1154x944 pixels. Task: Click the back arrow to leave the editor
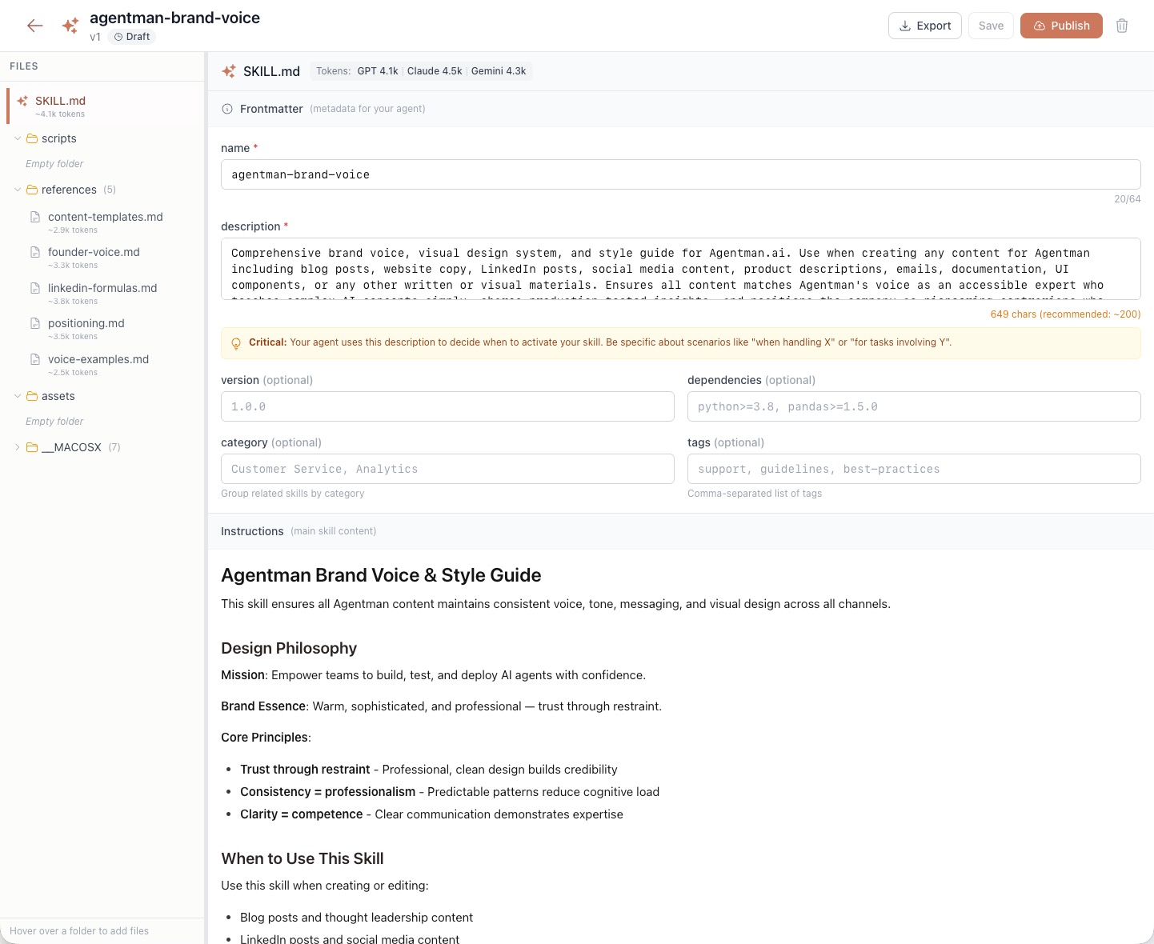point(35,26)
